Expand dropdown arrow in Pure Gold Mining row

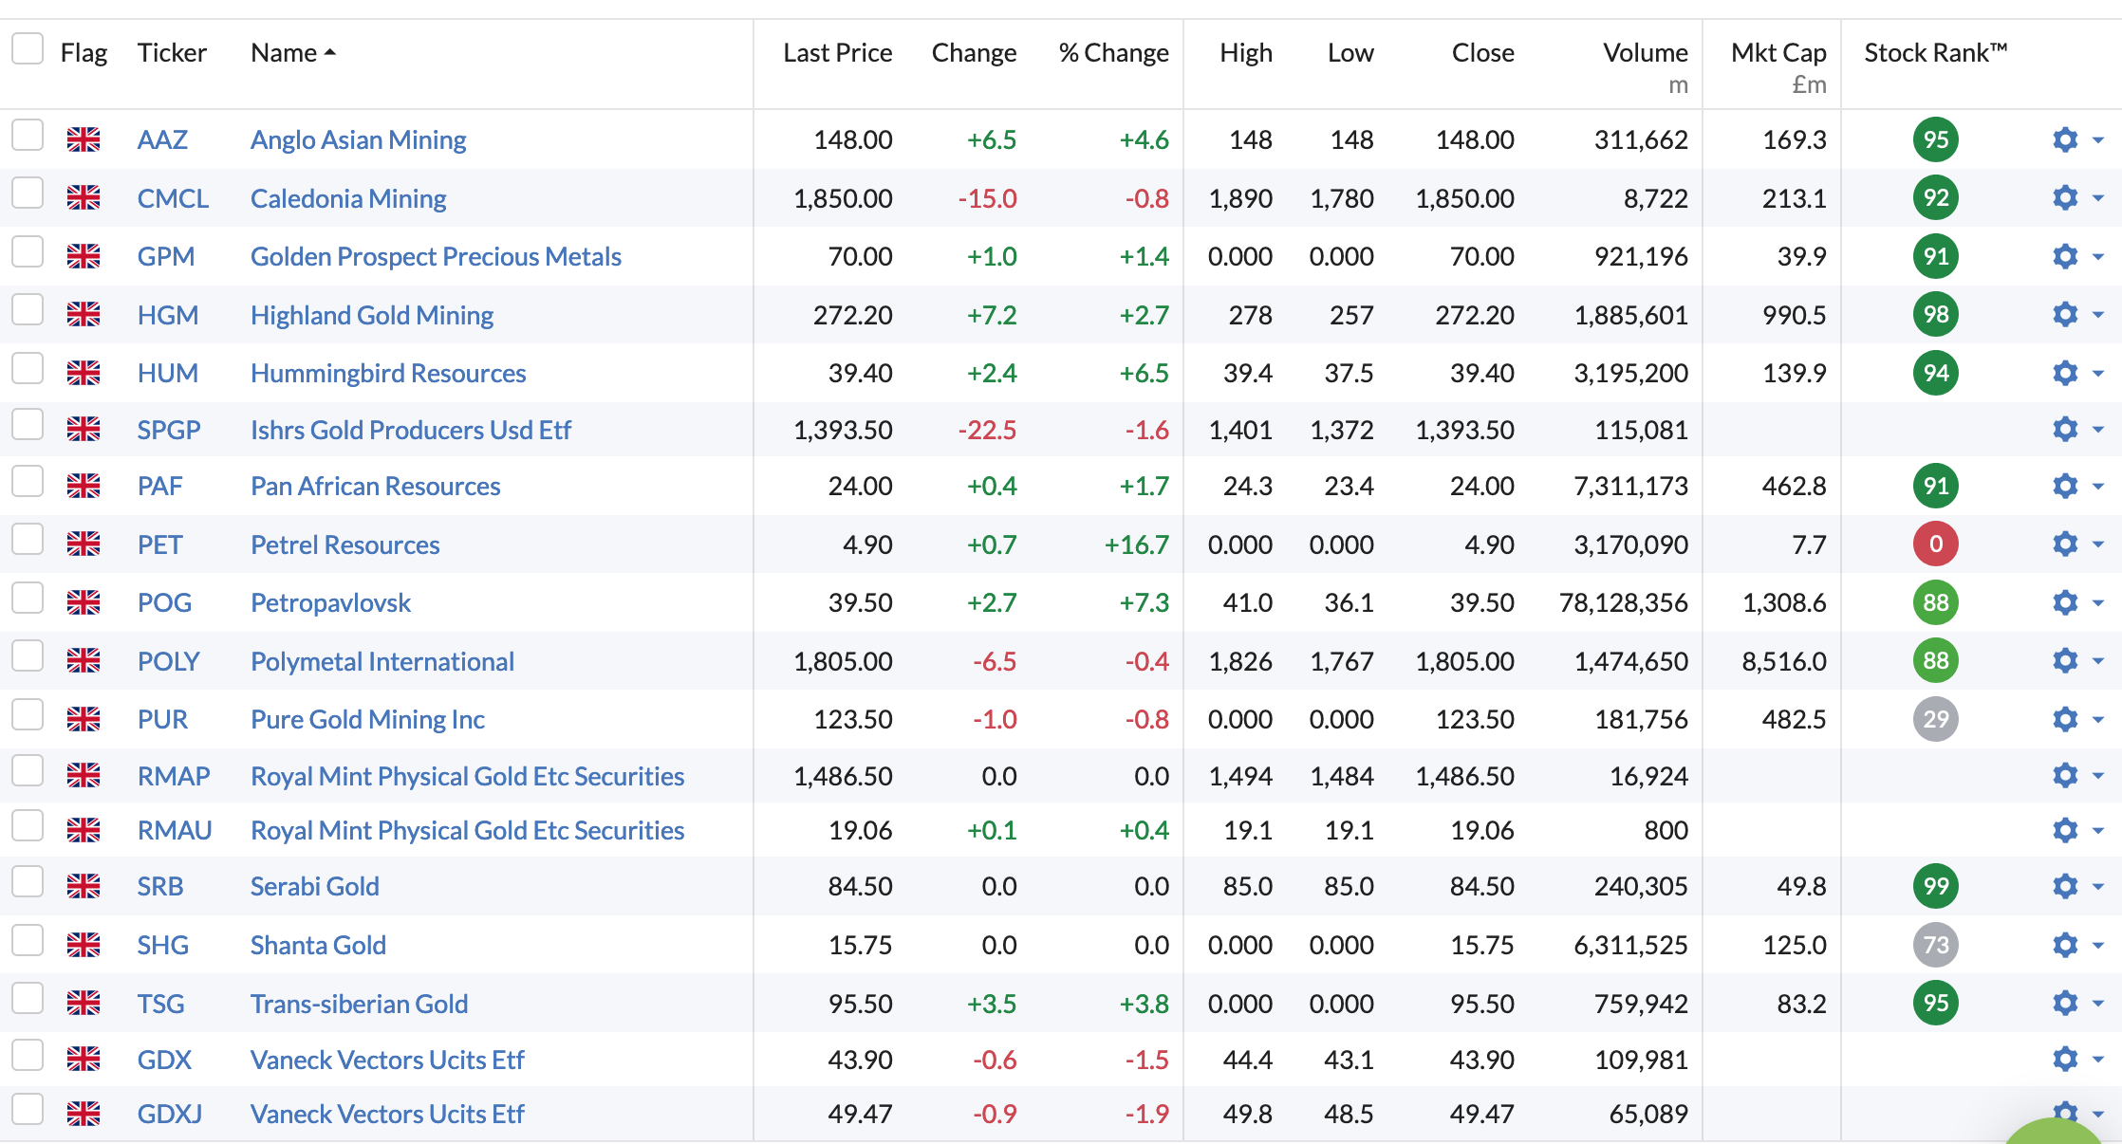tap(2098, 720)
